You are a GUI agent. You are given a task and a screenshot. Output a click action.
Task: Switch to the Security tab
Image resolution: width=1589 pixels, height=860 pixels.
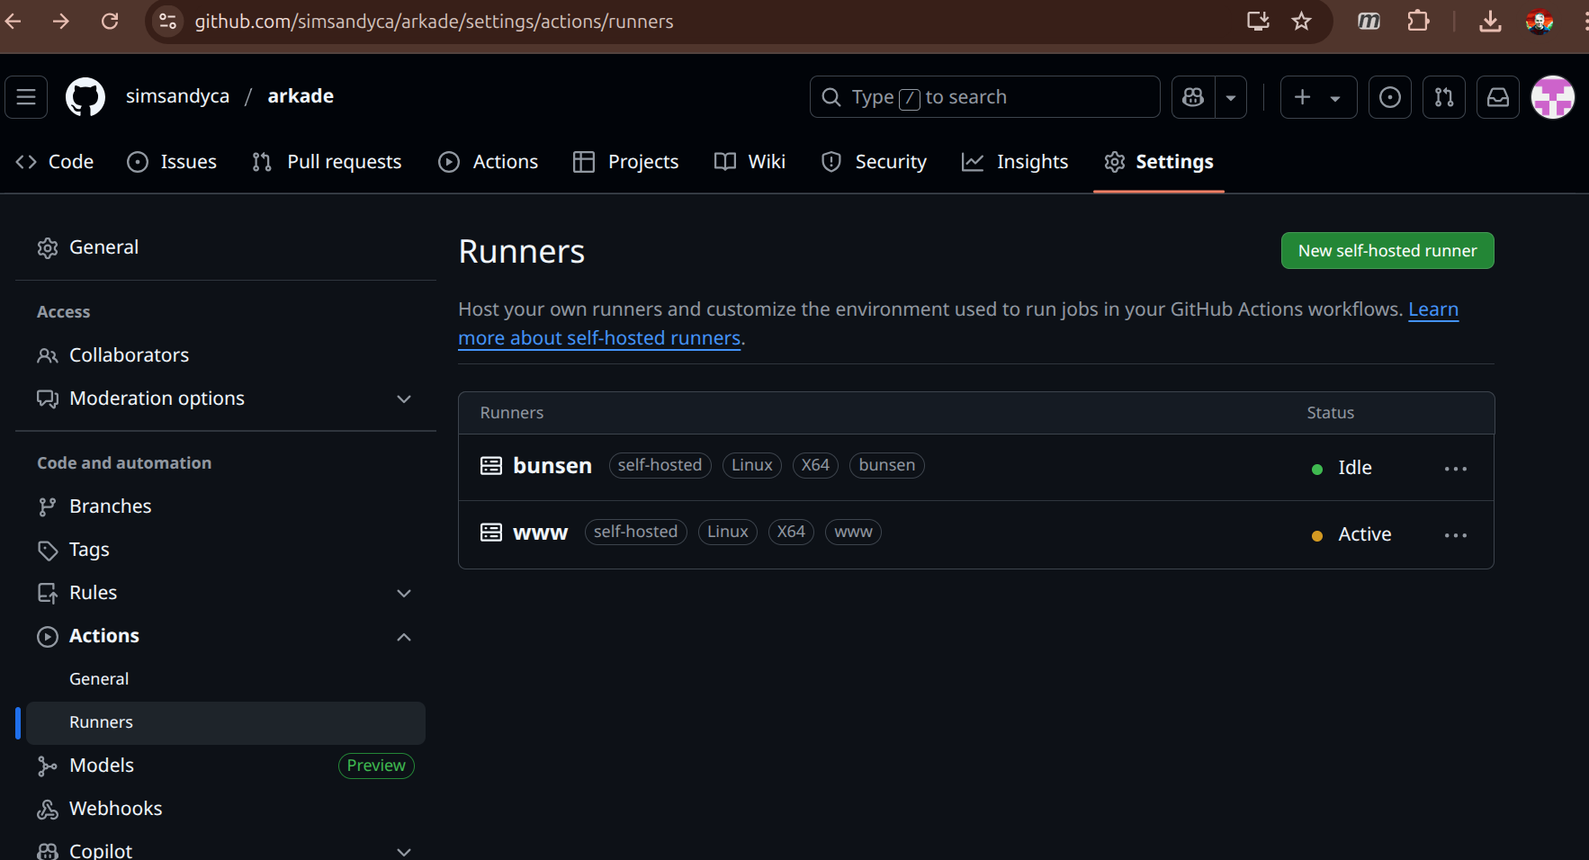874,162
